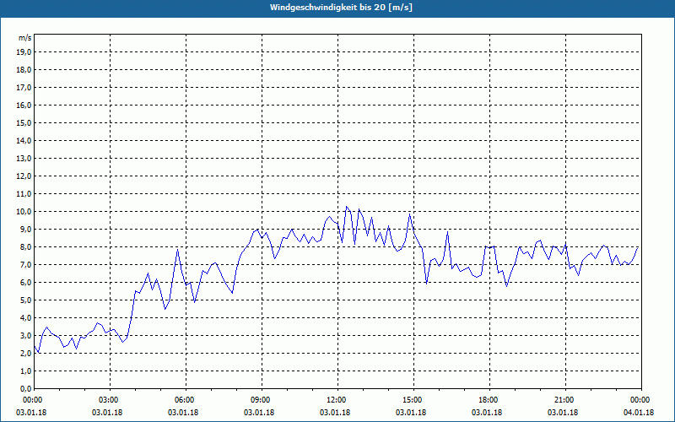Select the '19,0' y-axis label
Viewport: 675px width, 422px height.
point(24,52)
